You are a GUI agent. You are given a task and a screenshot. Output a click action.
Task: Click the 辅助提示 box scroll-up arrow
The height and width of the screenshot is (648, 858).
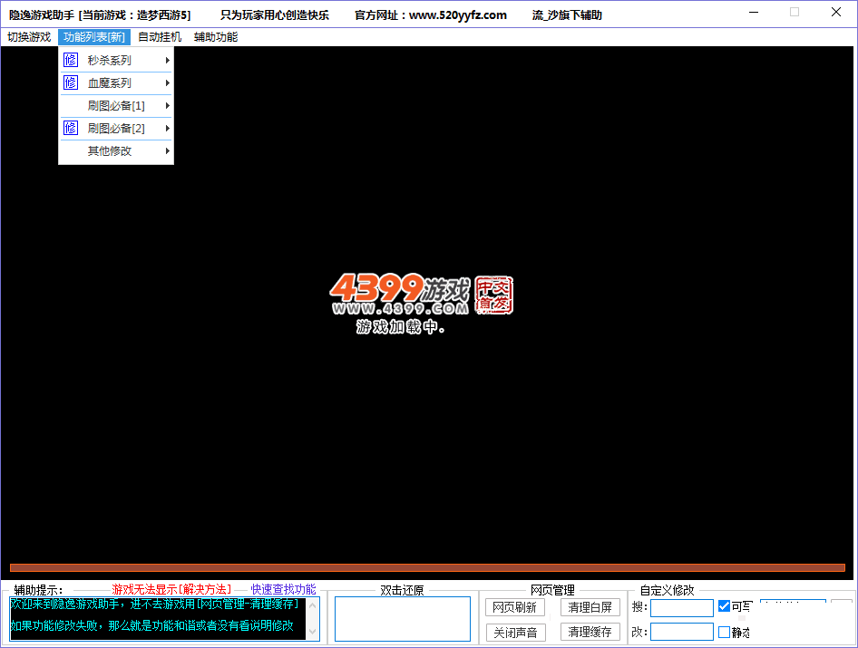[x=312, y=605]
